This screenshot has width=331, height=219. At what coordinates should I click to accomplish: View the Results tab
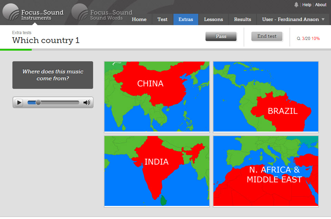242,19
